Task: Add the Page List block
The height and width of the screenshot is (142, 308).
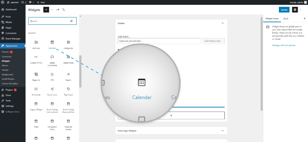Action: coord(36,76)
